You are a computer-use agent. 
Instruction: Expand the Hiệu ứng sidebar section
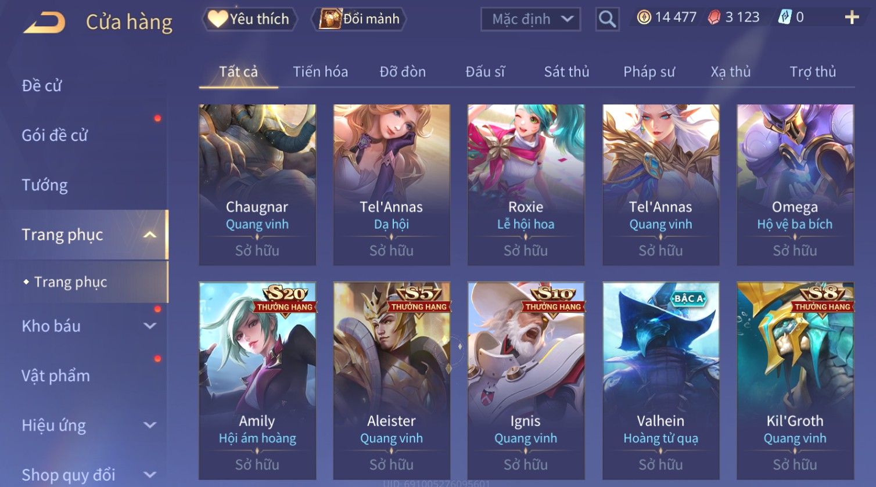tap(150, 425)
